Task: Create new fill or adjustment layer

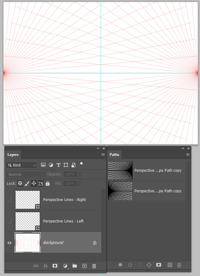Action: 65,266
